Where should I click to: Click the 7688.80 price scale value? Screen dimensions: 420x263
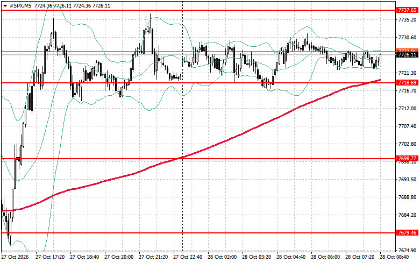408,197
